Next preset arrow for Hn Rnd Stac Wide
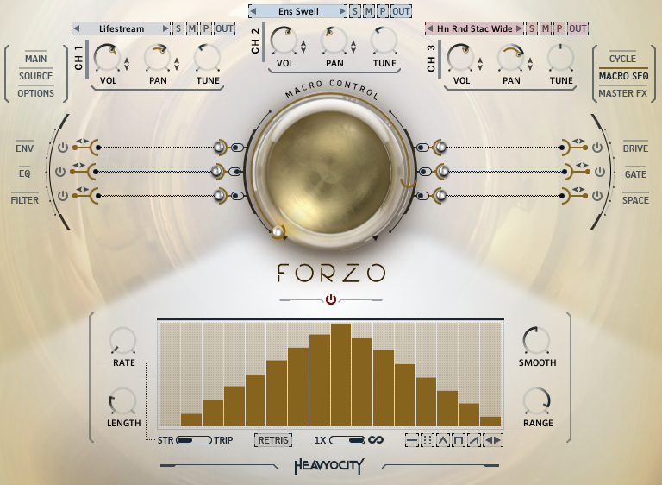Image resolution: width=662 pixels, height=485 pixels. [x=519, y=28]
